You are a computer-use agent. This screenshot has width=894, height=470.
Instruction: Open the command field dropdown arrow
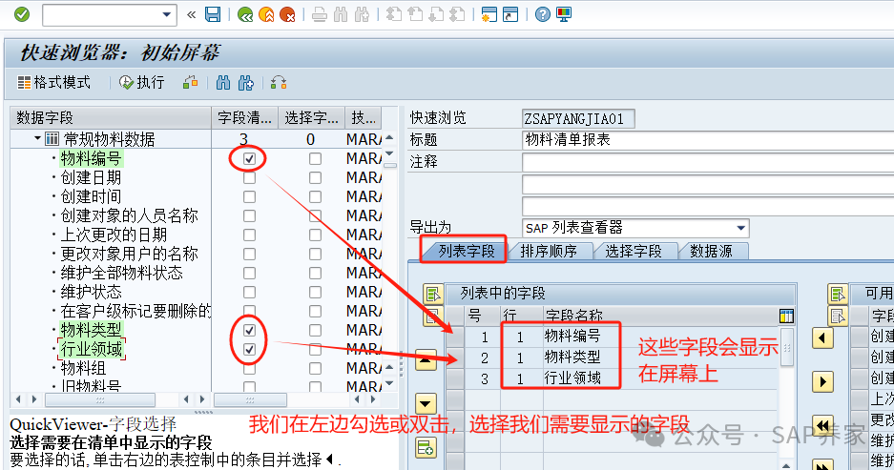pyautogui.click(x=166, y=15)
